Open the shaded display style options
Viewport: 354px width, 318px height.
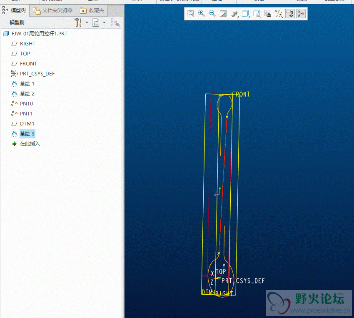pyautogui.click(x=234, y=14)
